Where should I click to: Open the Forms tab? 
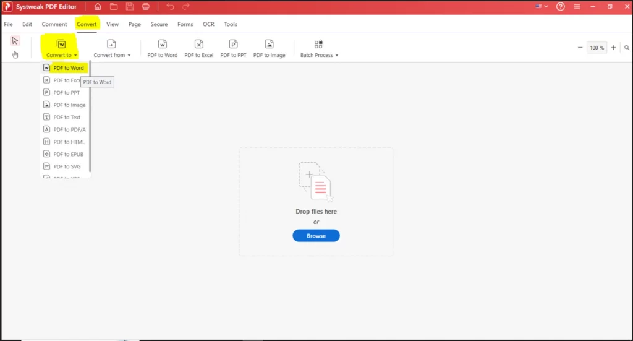(x=185, y=24)
